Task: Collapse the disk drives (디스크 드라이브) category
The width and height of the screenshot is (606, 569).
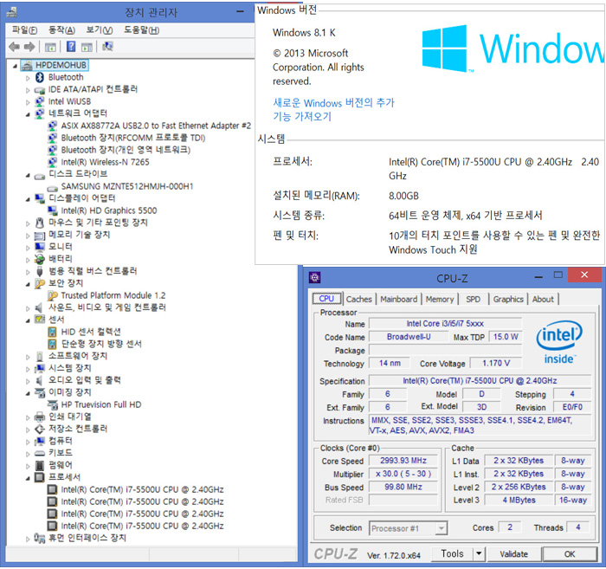Action: (x=28, y=175)
